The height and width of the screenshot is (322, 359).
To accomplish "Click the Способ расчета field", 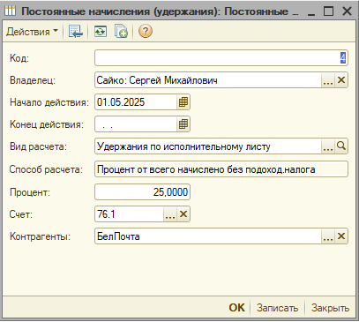I will 221,169.
